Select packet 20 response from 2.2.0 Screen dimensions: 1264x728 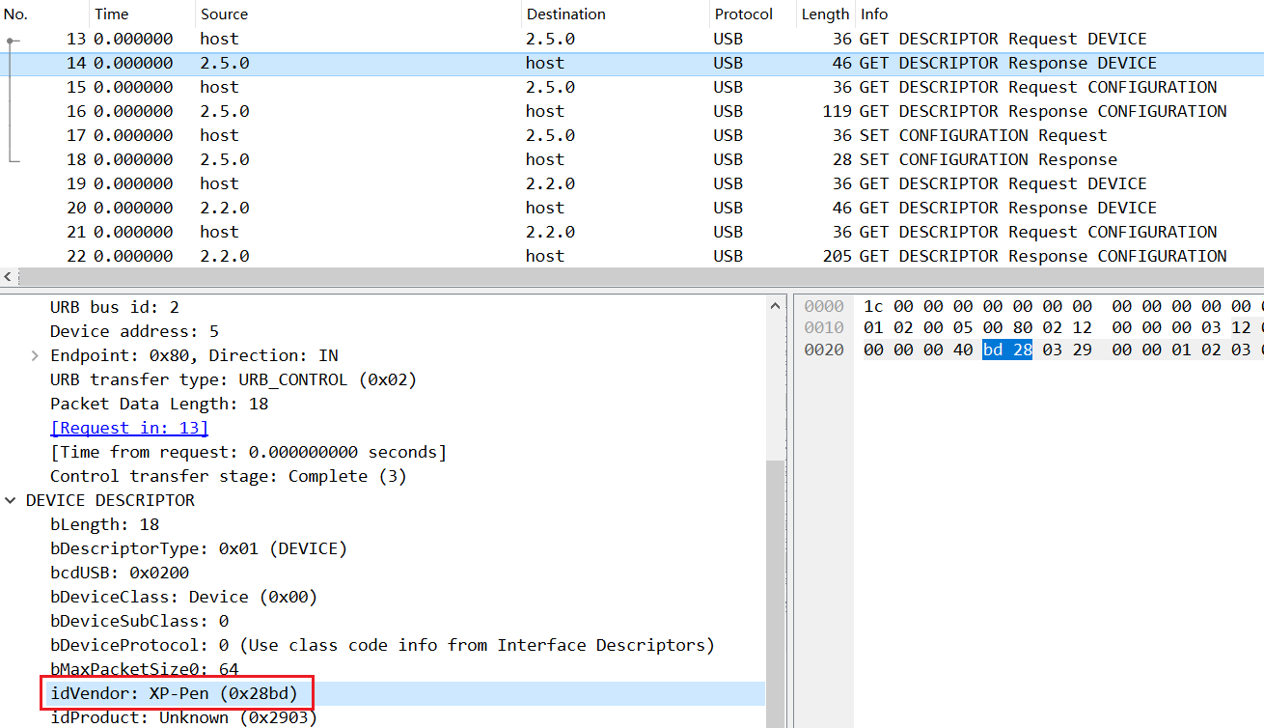point(632,208)
